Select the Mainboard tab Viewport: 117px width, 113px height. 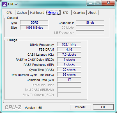(37, 13)
